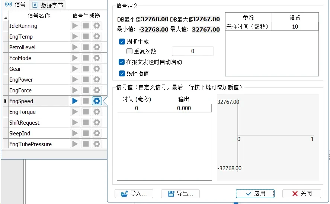The image size is (330, 204).
Task: Switch to the 信号 tab
Action: coord(16,4)
